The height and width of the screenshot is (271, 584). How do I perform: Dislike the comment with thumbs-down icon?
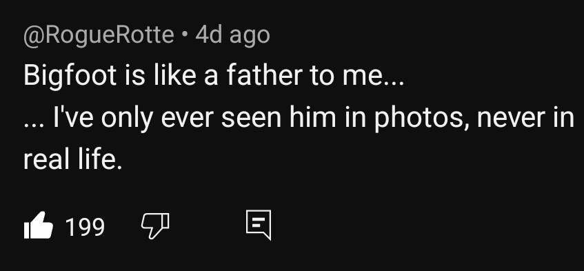tap(155, 225)
